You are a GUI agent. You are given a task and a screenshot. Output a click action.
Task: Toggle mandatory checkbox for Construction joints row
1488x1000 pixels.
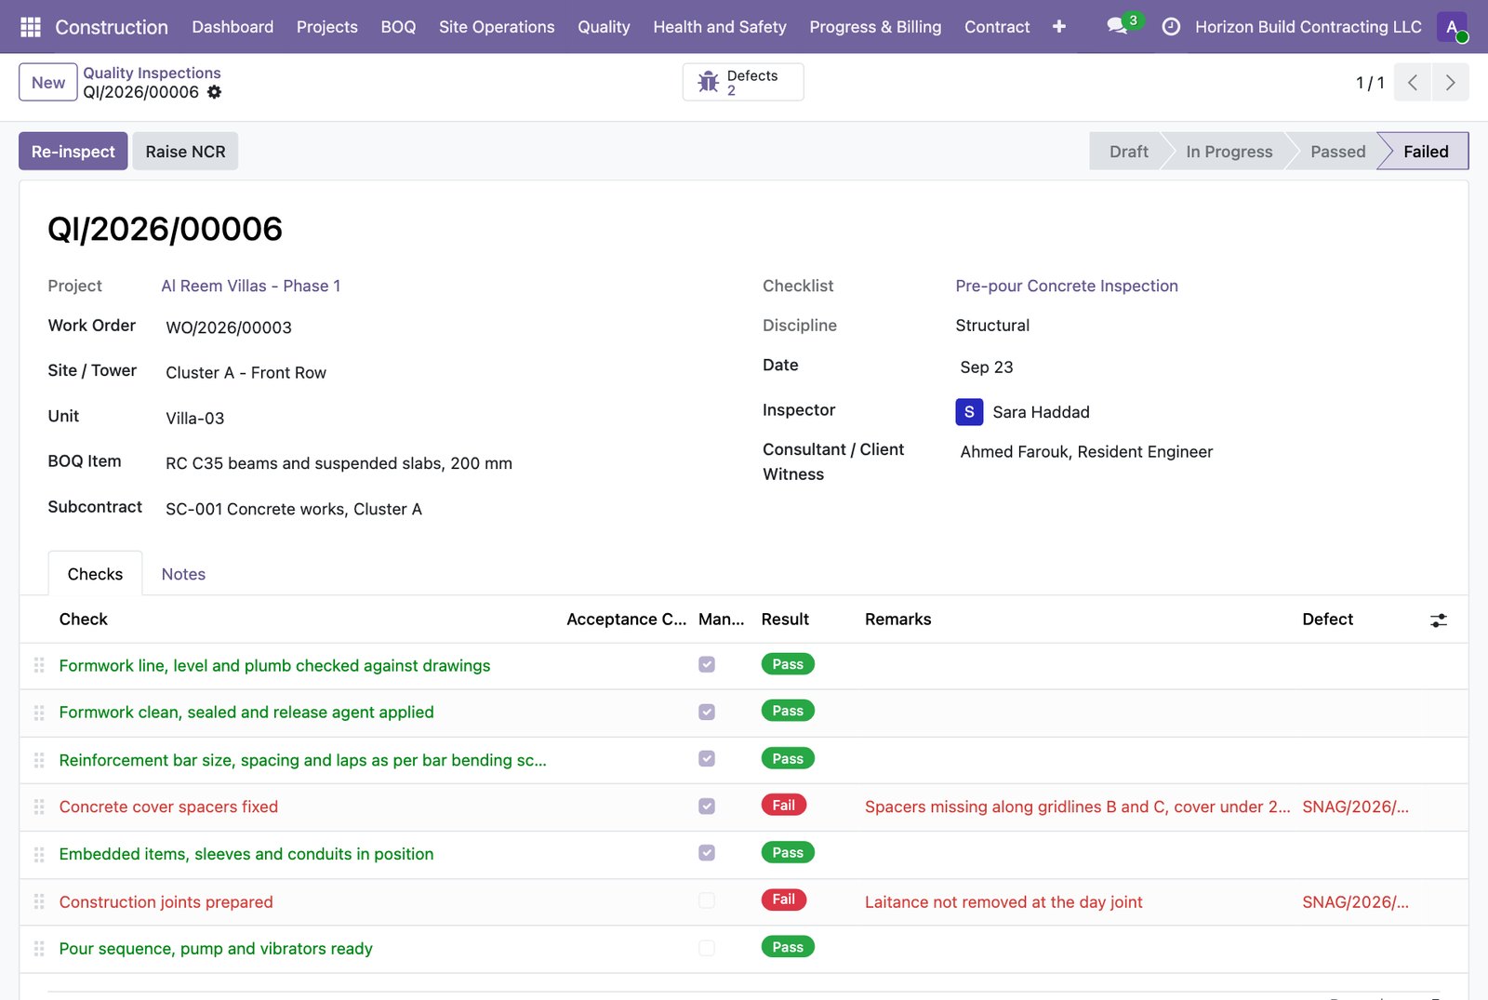707,900
